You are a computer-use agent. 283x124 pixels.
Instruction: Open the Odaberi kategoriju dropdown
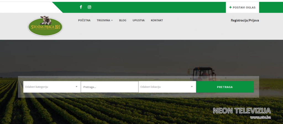tap(50, 87)
